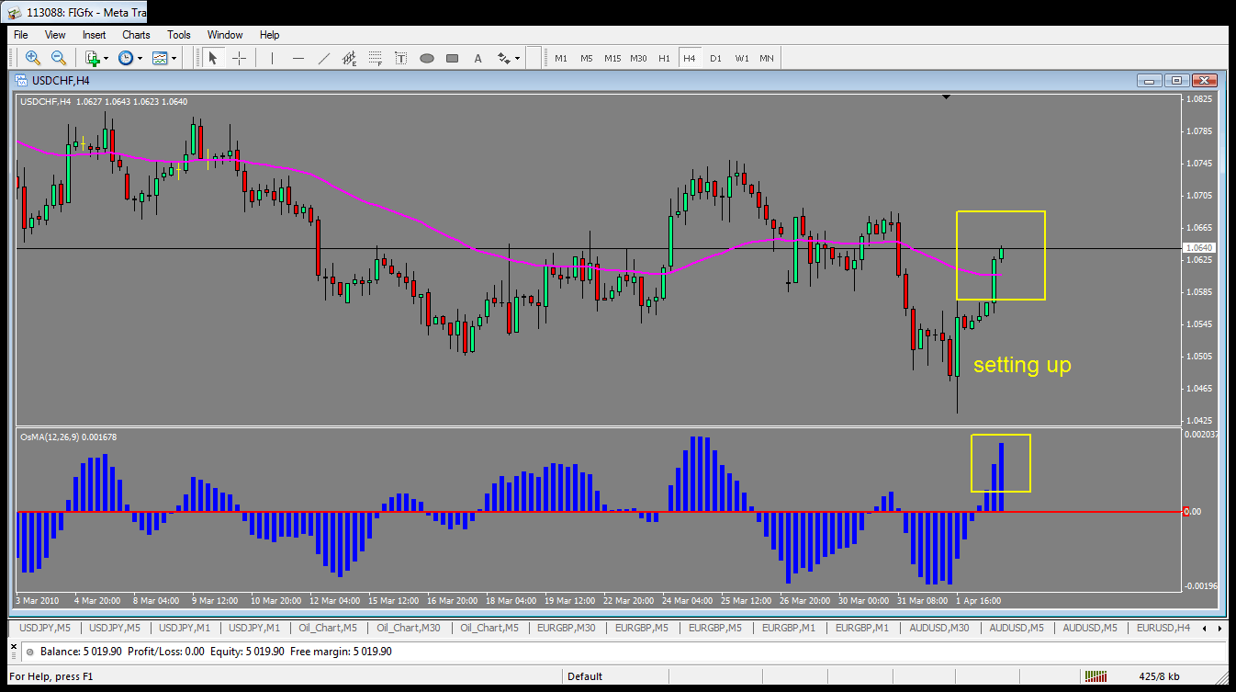Expand the New Chart dropdown arrow

click(x=107, y=58)
